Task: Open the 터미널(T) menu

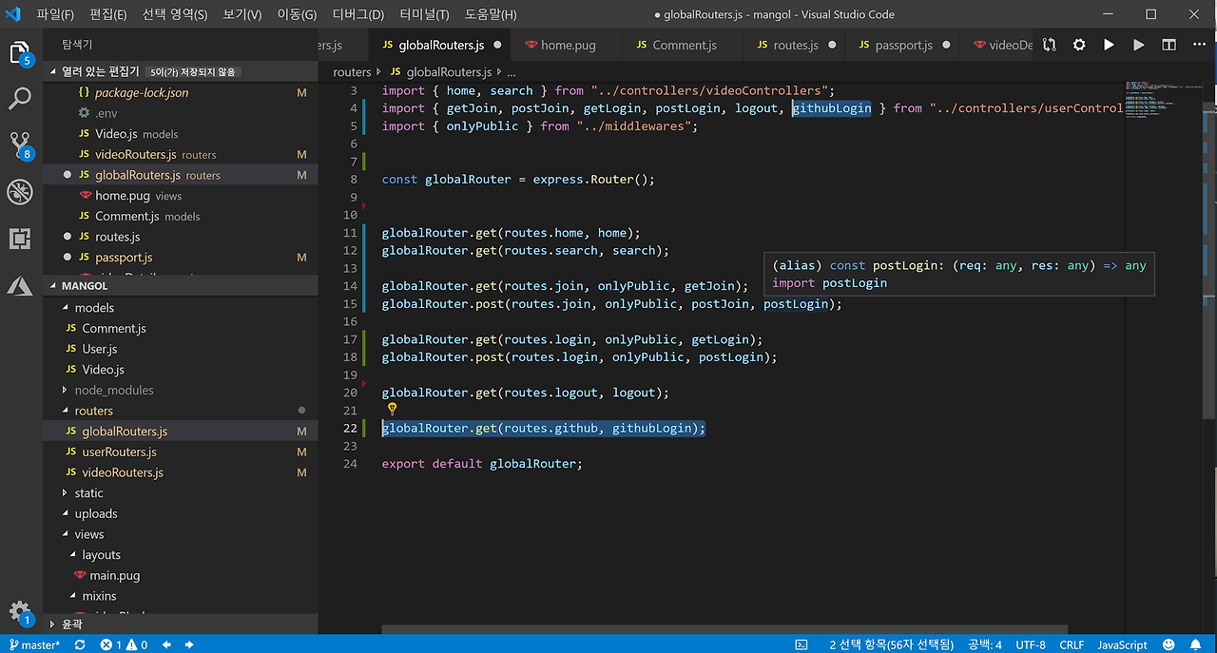Action: click(424, 14)
